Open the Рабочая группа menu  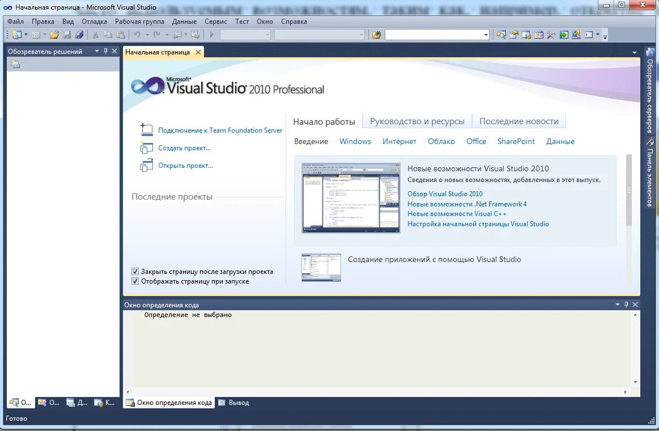[x=139, y=22]
